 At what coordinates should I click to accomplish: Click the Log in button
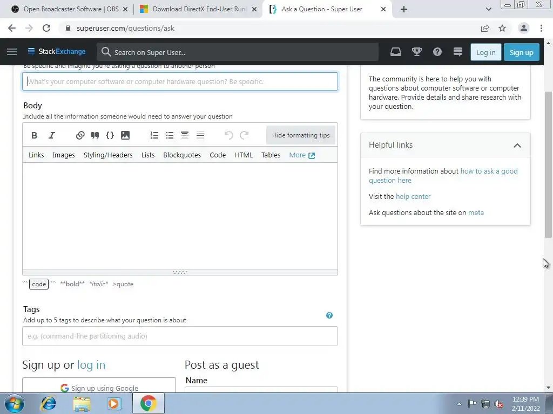tap(485, 52)
